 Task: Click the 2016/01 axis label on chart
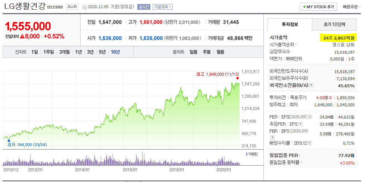click(130, 170)
